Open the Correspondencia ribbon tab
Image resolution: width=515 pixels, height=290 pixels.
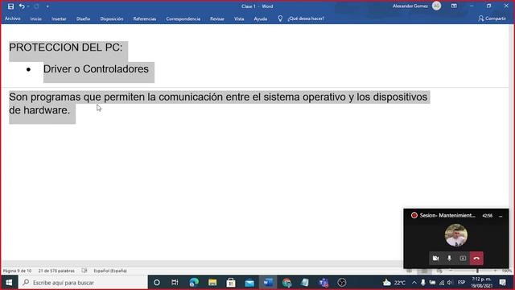pyautogui.click(x=183, y=19)
